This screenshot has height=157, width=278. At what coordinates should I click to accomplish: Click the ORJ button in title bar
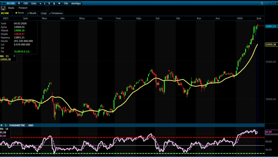click(25, 3)
